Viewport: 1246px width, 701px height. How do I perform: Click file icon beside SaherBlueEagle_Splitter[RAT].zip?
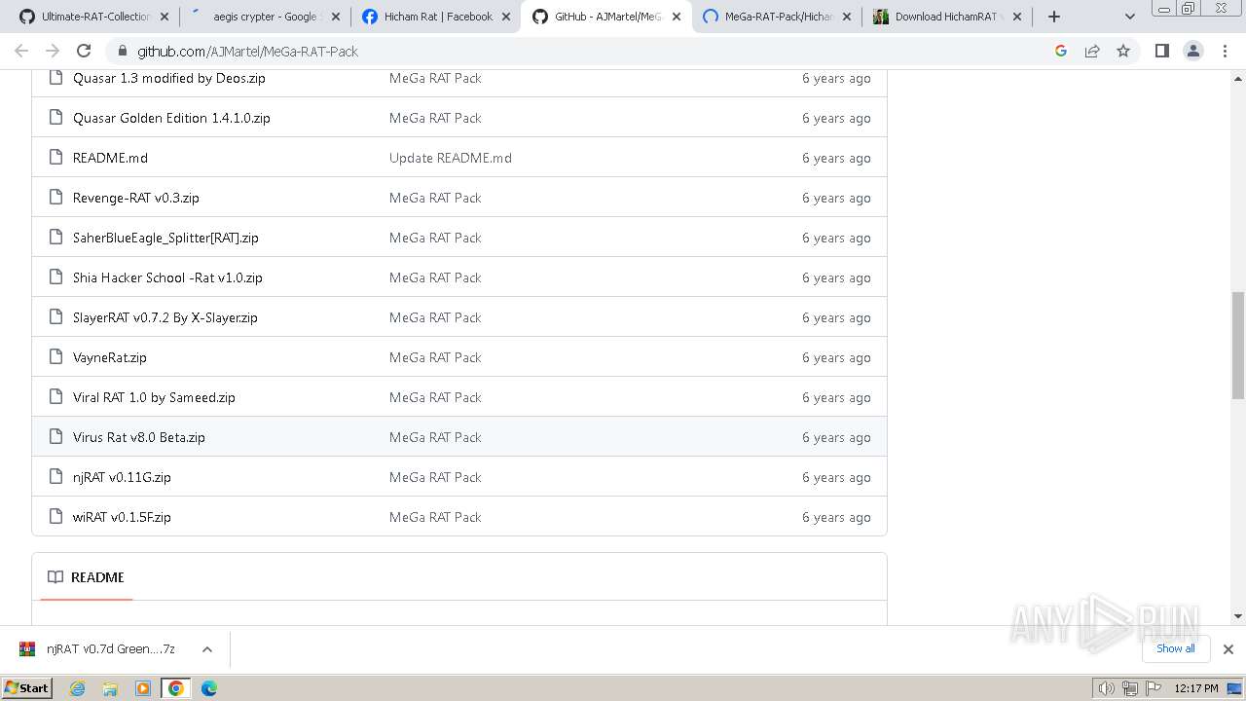(x=55, y=238)
